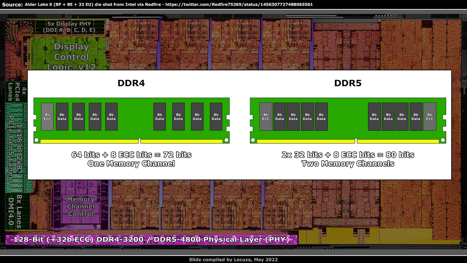Click the "5x Display PHY" label
467x263 pixels.
pyautogui.click(x=70, y=24)
